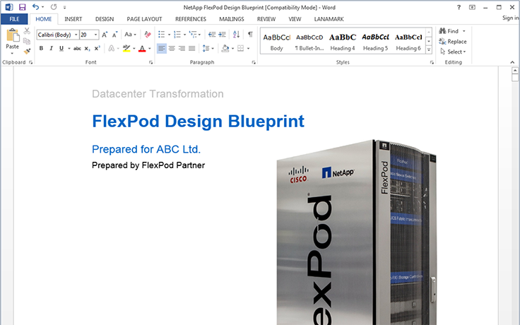Open the PAGE LAYOUT tab

tap(143, 18)
